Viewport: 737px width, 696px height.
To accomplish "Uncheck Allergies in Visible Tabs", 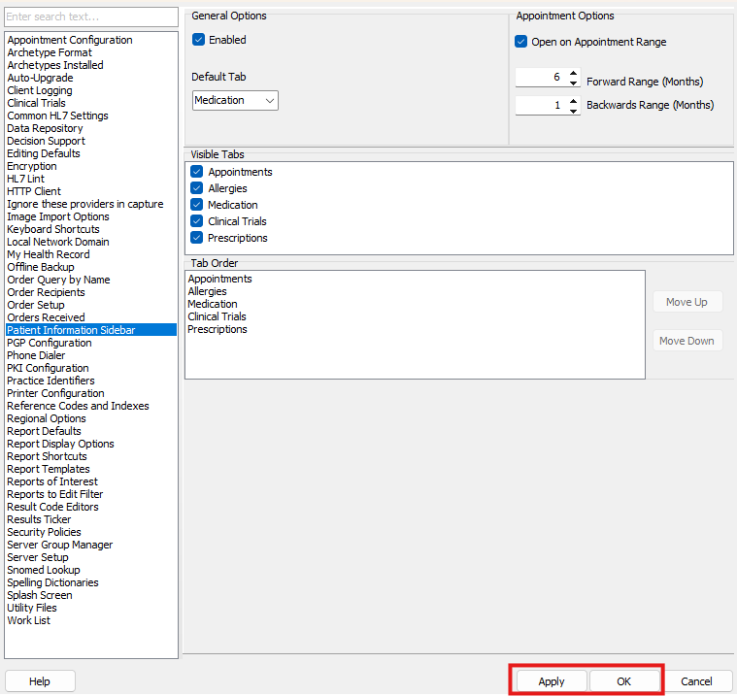I will click(197, 188).
